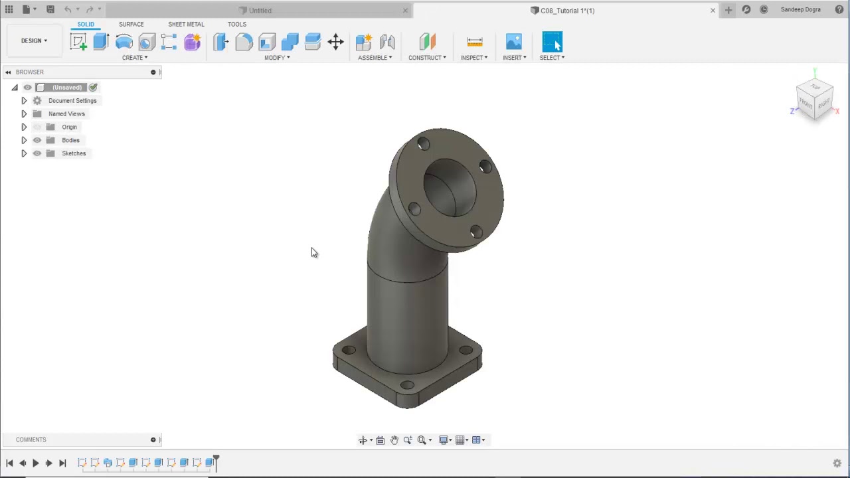Open the MODIFY menu
The image size is (850, 478).
pos(277,58)
